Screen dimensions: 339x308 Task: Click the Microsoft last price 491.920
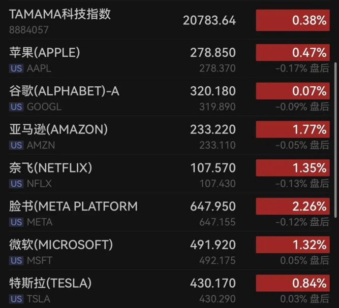(213, 245)
